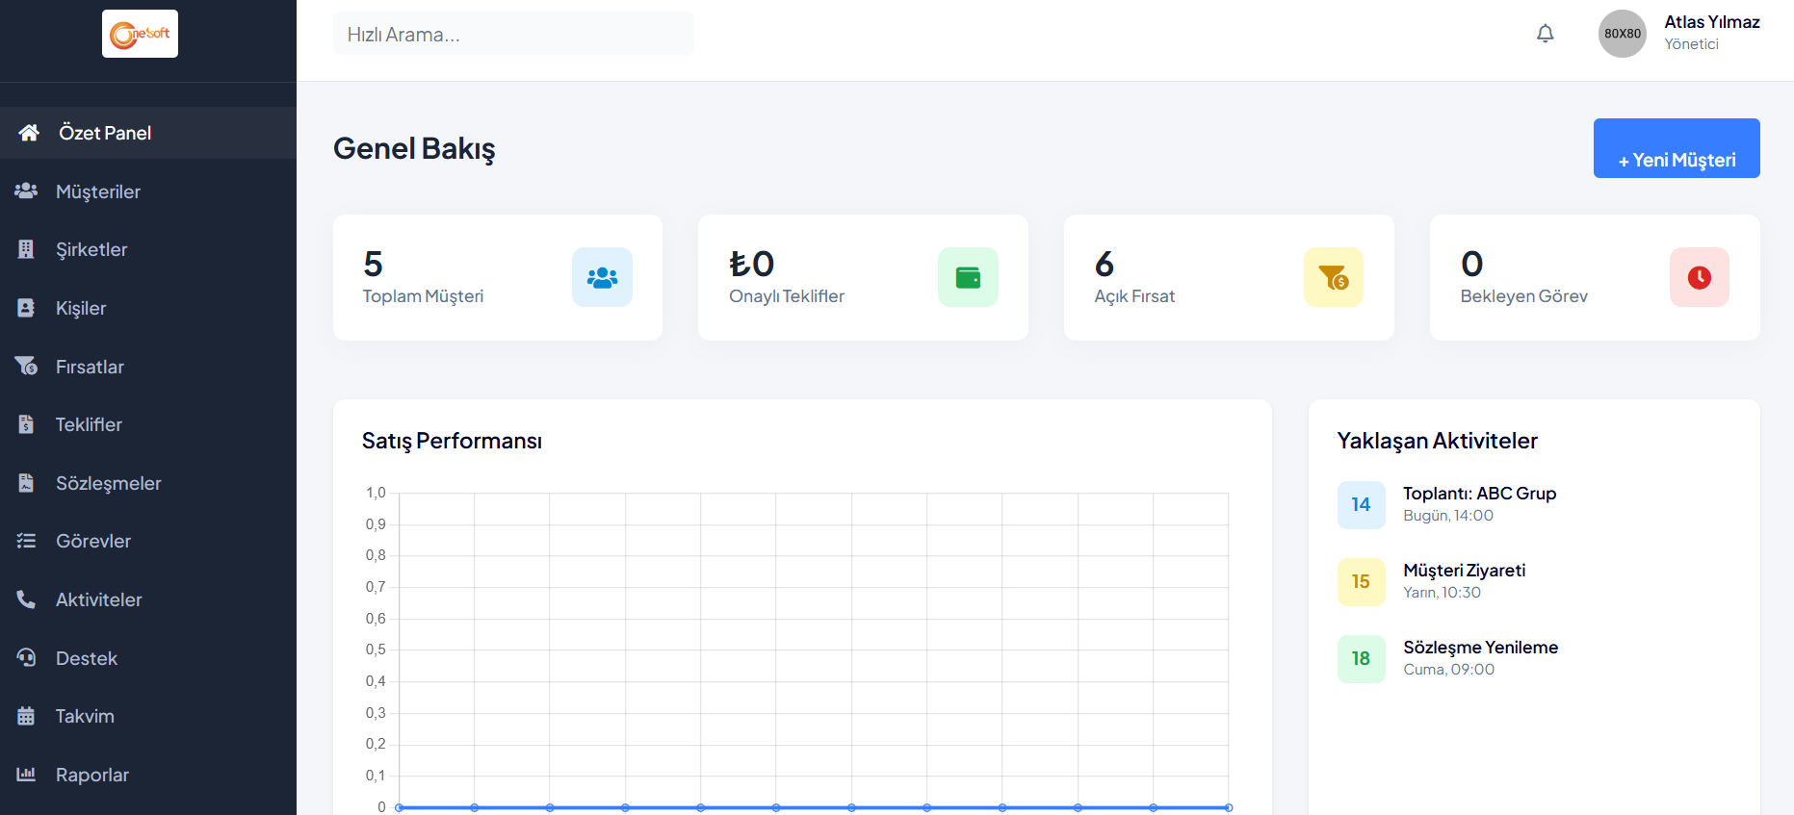This screenshot has width=1794, height=815.
Task: Open Takvim from the sidebar
Action: [x=85, y=716]
